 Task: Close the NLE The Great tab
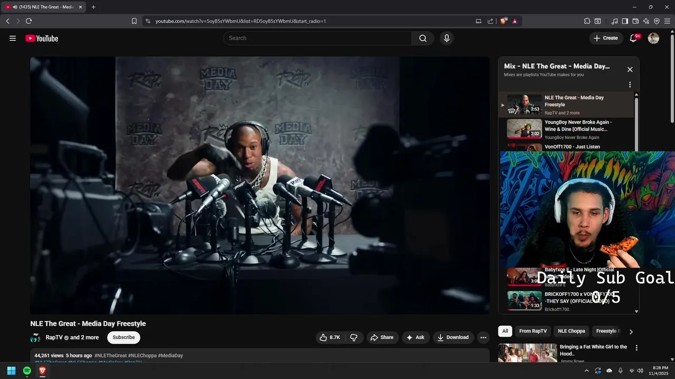pyautogui.click(x=81, y=7)
